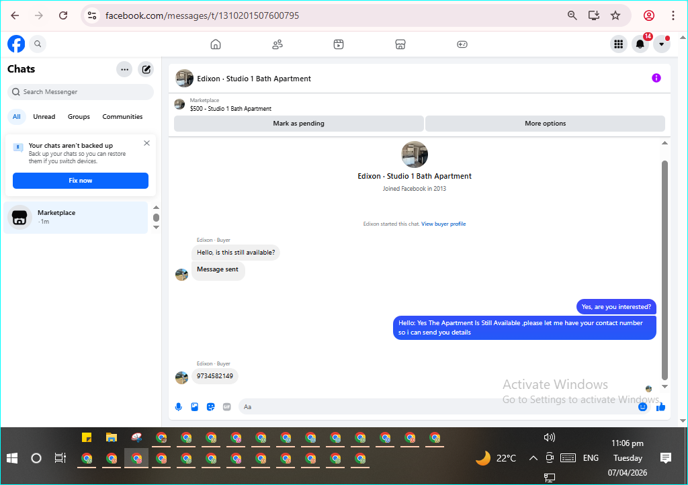688x485 pixels.
Task: Click the 'Yes, are you interested?' message
Action: [x=616, y=307]
